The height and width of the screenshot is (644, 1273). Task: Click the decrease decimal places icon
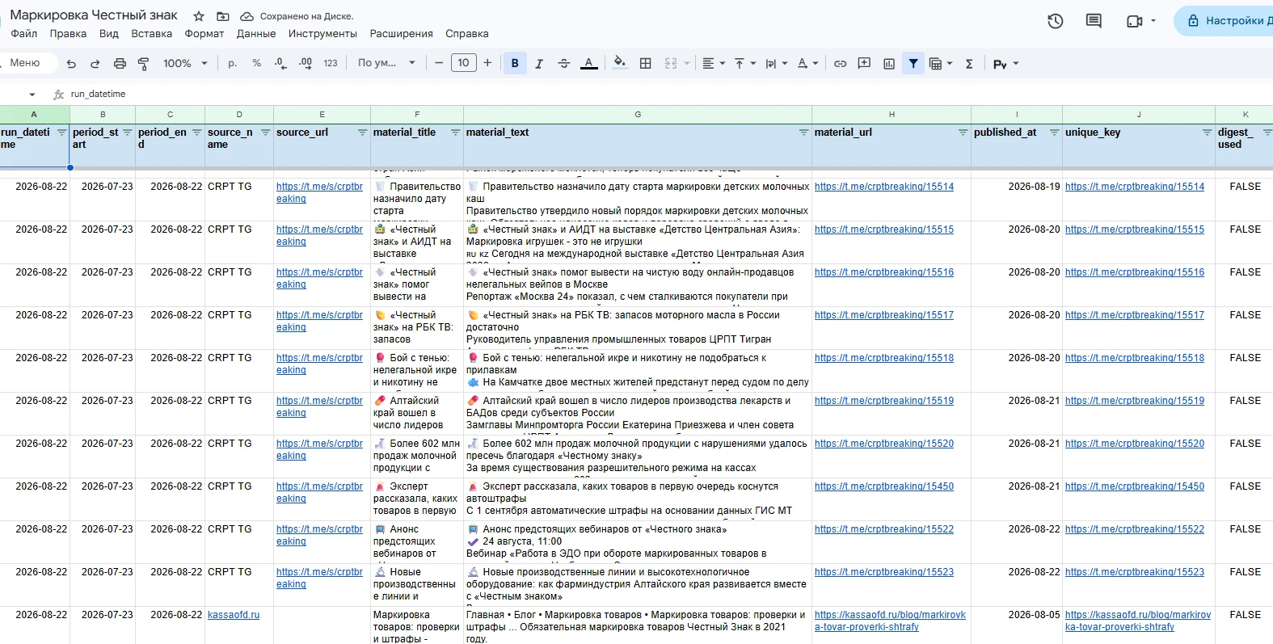pos(280,63)
